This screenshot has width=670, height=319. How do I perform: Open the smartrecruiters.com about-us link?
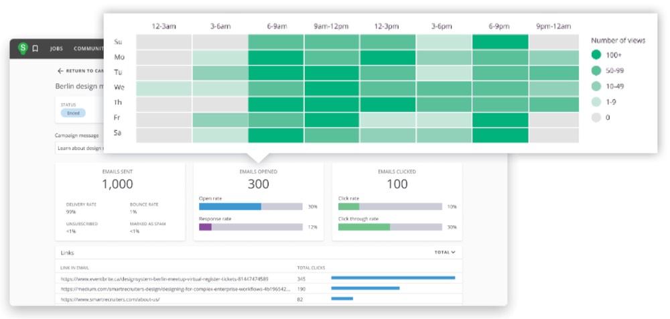[111, 299]
